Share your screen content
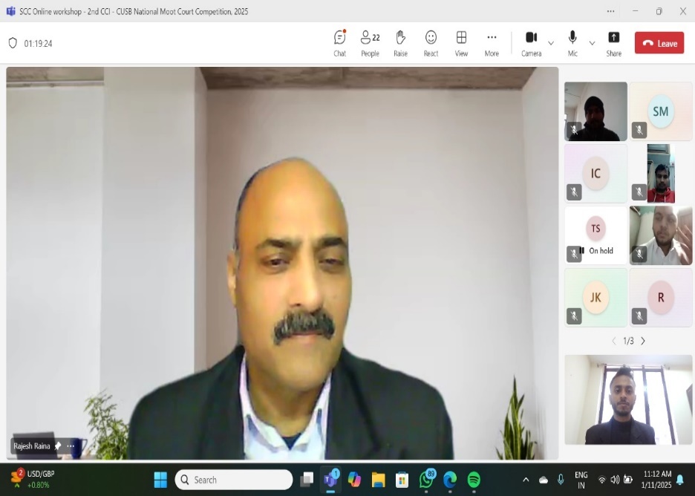This screenshot has width=695, height=496. (613, 43)
